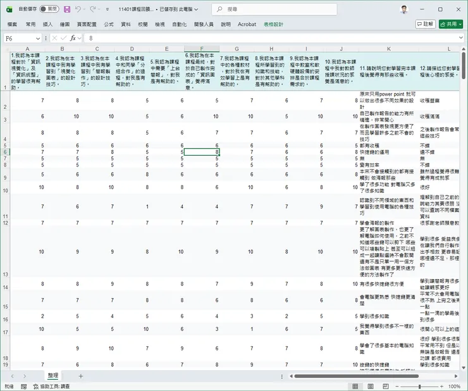
Task: Expand the Share button dropdown
Action: click(460, 24)
